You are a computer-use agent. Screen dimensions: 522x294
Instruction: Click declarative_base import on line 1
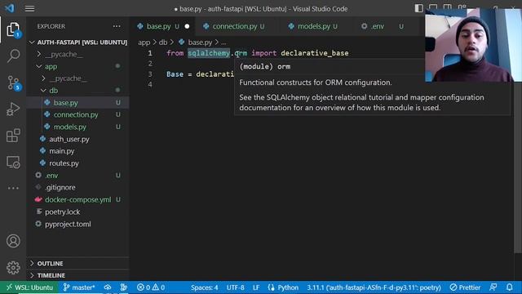click(x=315, y=53)
